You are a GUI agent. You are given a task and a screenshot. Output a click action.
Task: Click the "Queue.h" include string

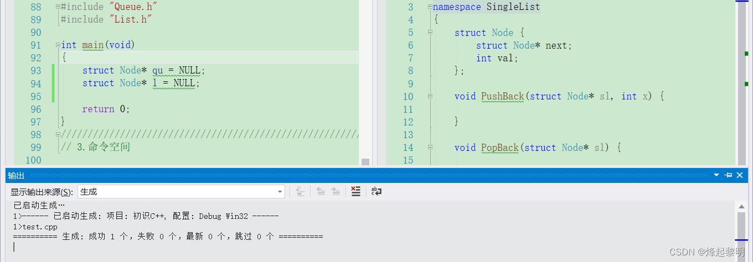pyautogui.click(x=133, y=7)
